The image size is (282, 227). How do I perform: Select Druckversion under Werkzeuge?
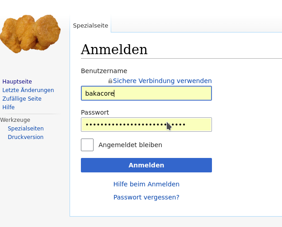26,137
